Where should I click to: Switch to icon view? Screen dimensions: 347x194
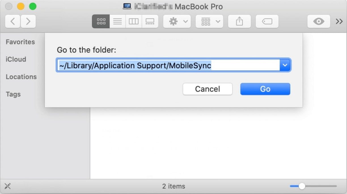coord(101,22)
